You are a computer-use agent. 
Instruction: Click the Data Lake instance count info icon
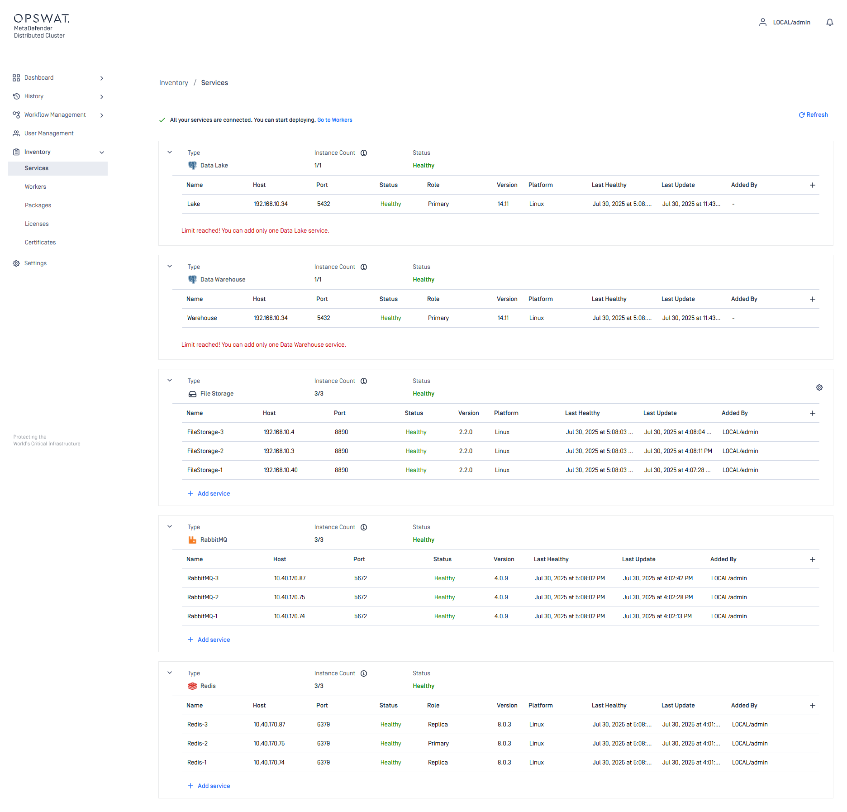coord(364,153)
